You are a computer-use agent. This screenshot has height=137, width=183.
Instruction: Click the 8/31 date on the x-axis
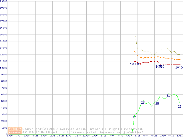pos(180,136)
